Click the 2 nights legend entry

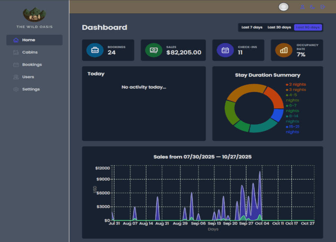point(296,85)
